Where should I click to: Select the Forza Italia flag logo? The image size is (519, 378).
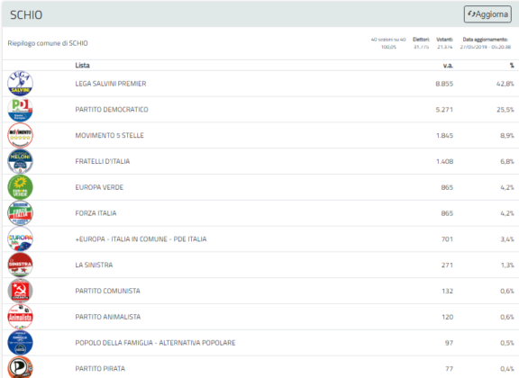(x=20, y=213)
